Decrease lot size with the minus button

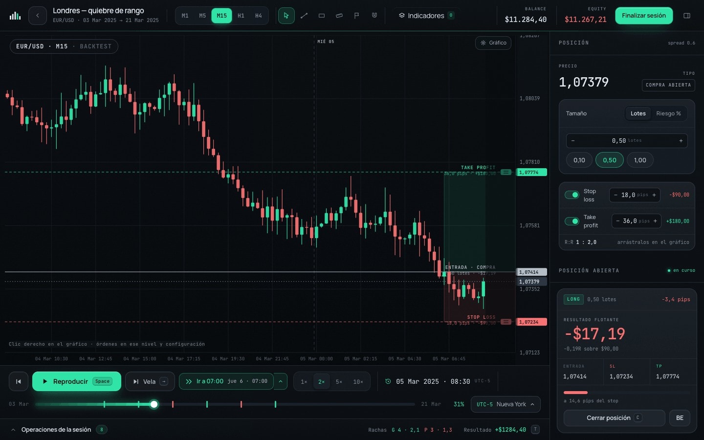tap(573, 141)
